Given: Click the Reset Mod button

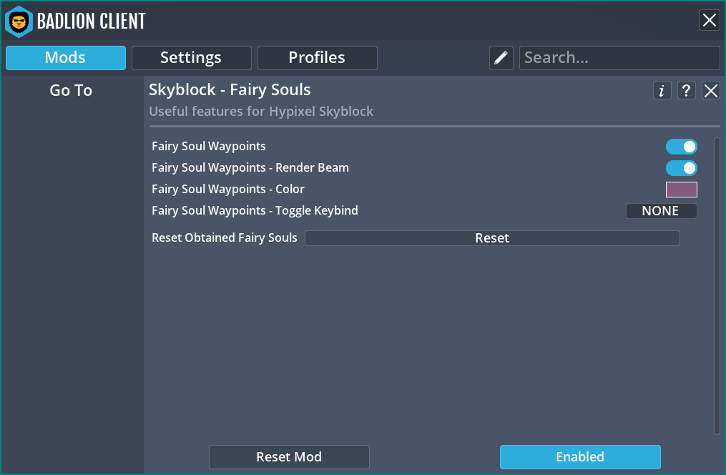Looking at the screenshot, I should tap(289, 457).
